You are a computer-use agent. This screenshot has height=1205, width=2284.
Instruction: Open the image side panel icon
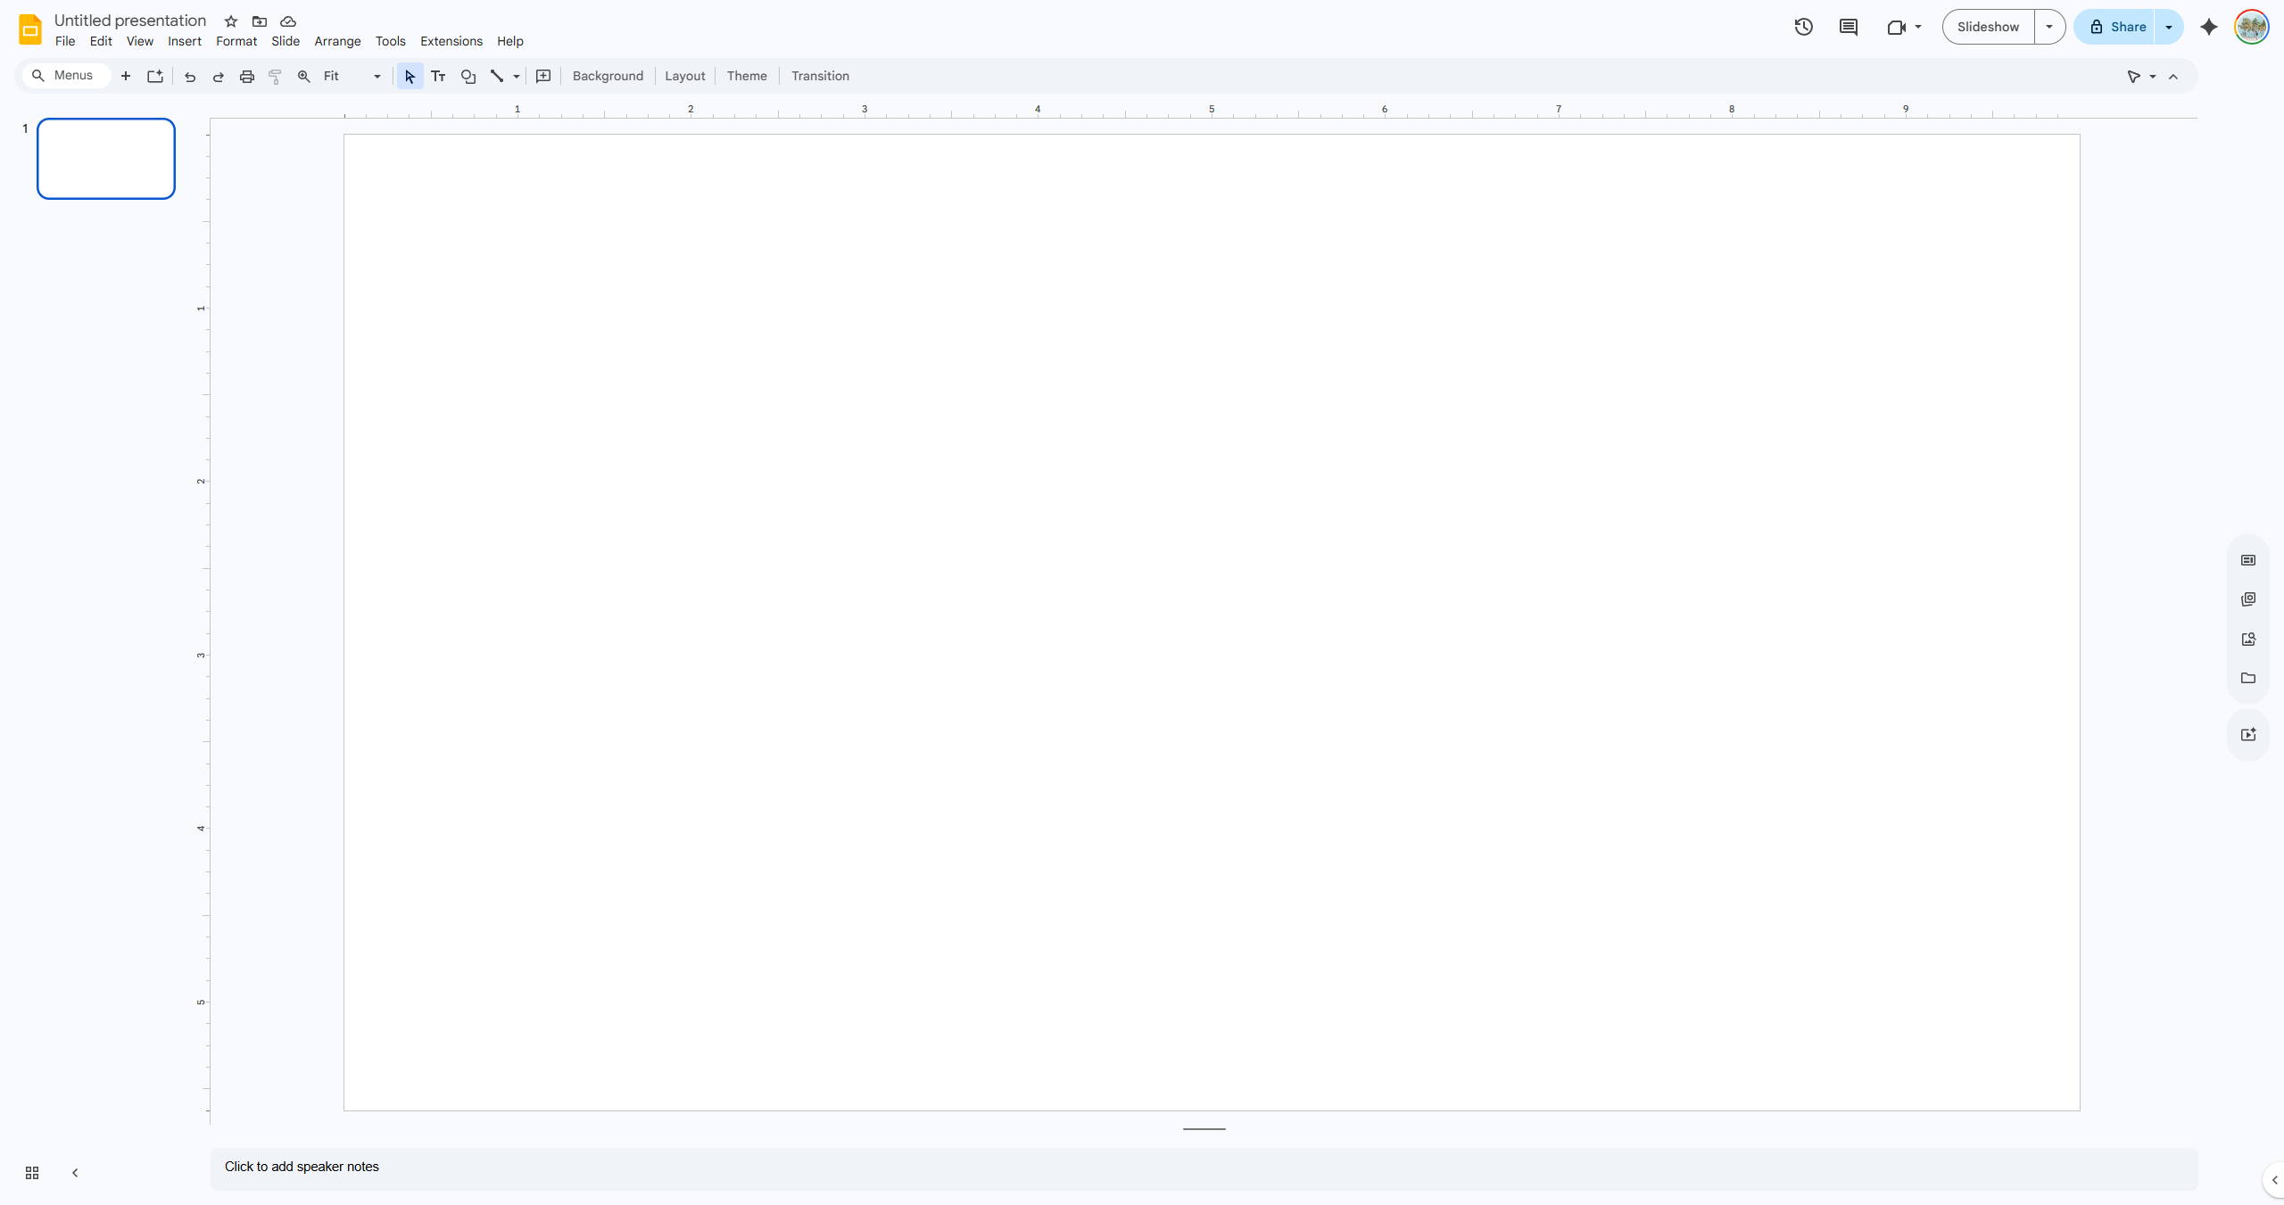2248,639
